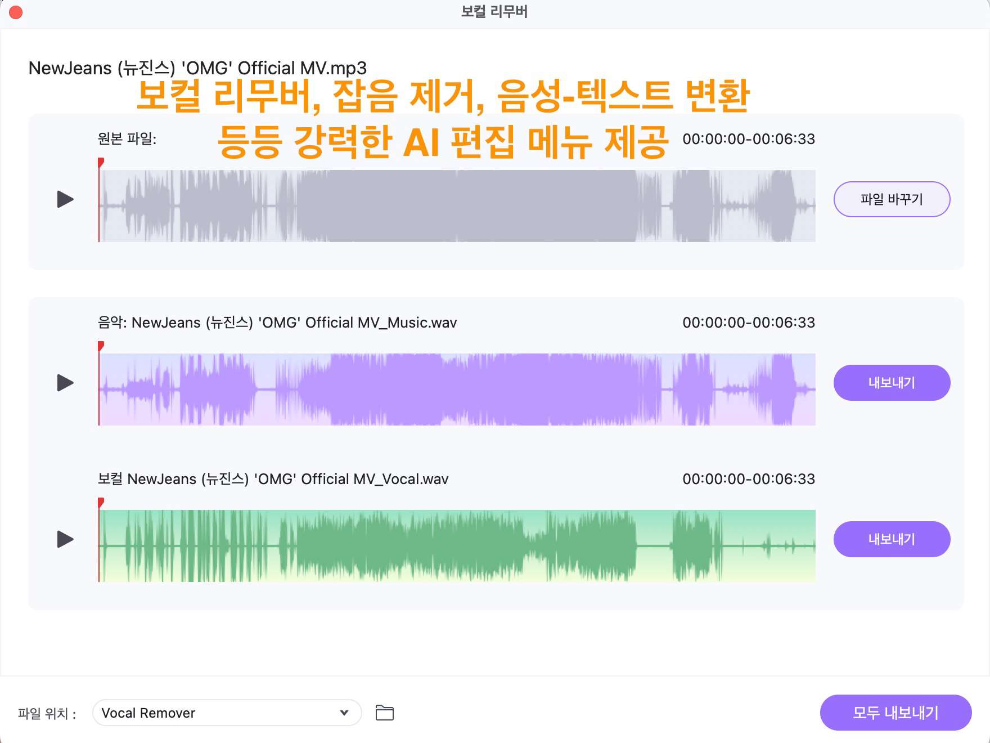The height and width of the screenshot is (743, 990).
Task: Export the Vocal wav track
Action: pos(892,539)
